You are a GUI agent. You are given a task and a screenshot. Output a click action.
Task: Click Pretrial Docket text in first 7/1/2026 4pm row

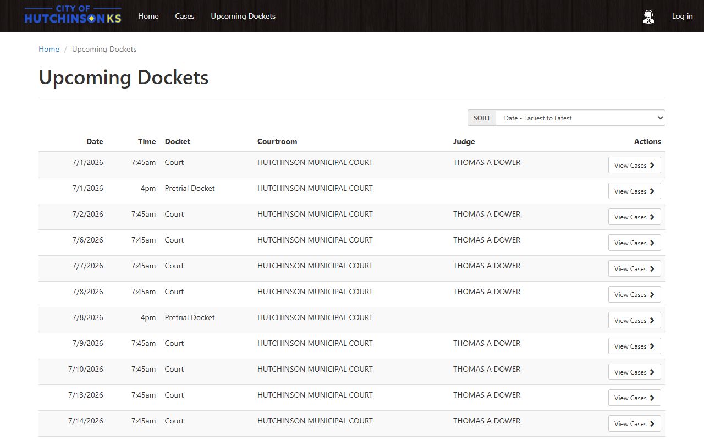click(x=190, y=188)
